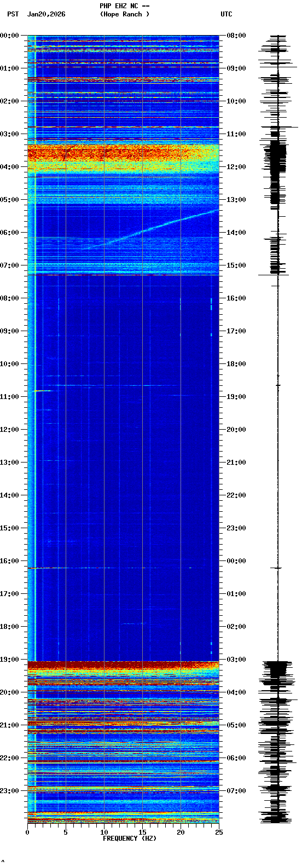Click the 09:00 UTC label on right axis
Viewport: 302px width, 867px height.
pyautogui.click(x=236, y=68)
